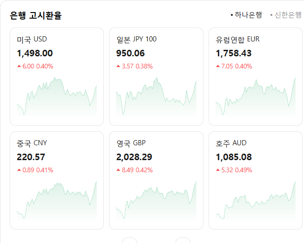304x243 pixels.
Task: Click the USD sparkline chart
Action: (x=57, y=97)
